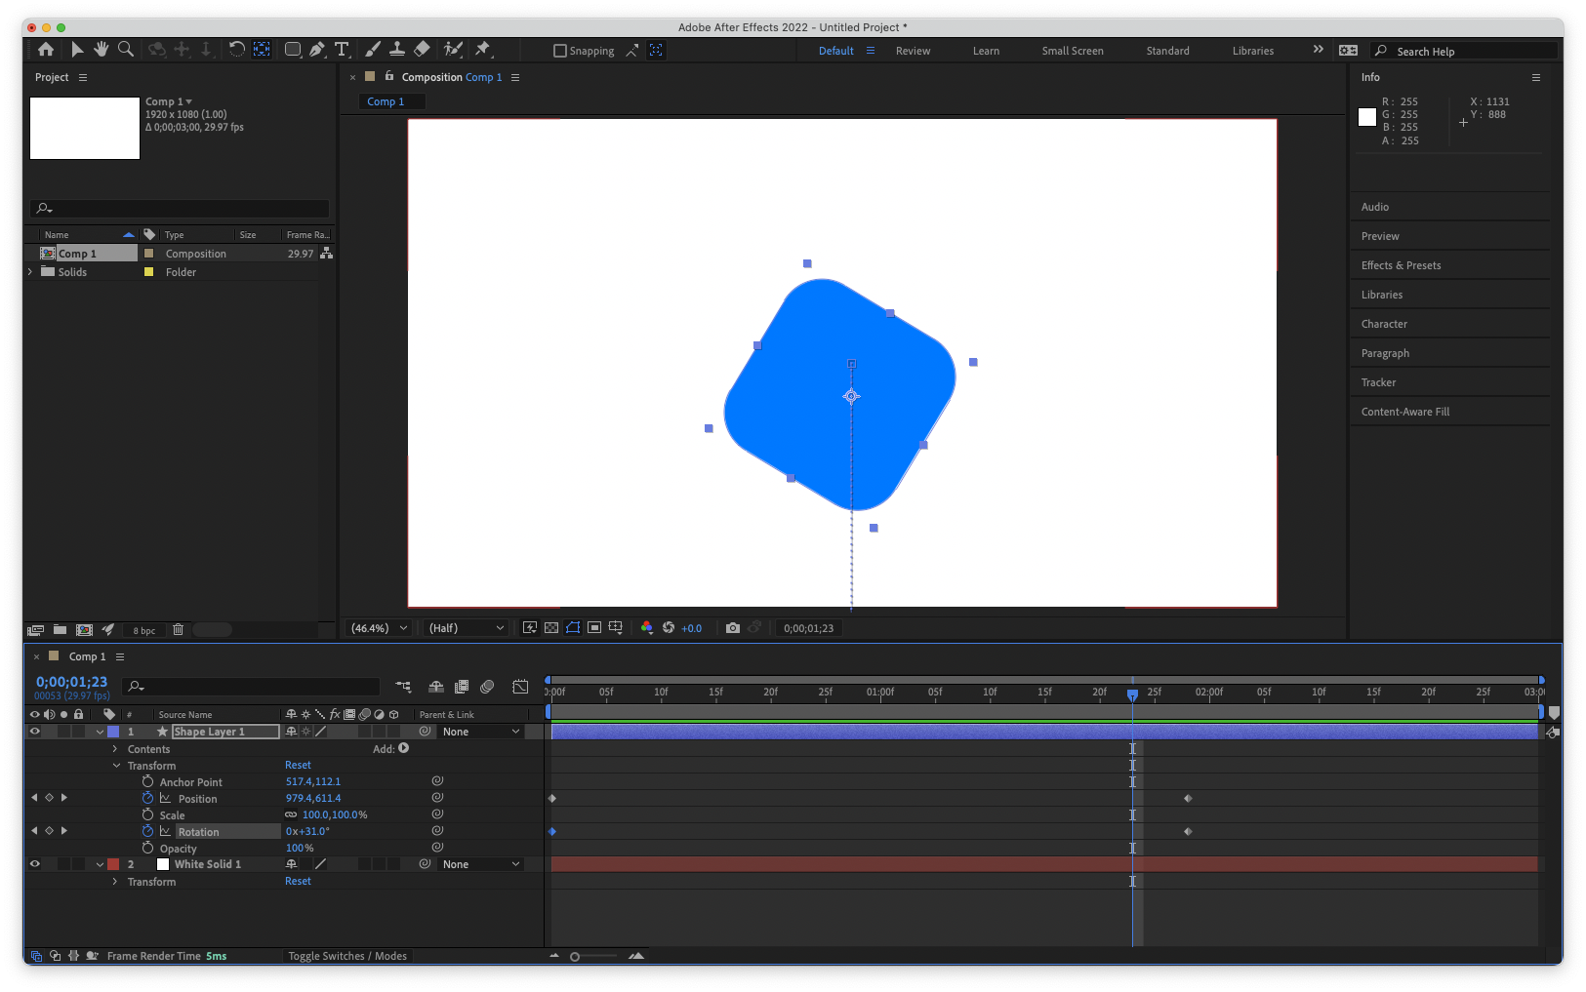Select the Pen tool
The height and width of the screenshot is (992, 1586).
[317, 49]
